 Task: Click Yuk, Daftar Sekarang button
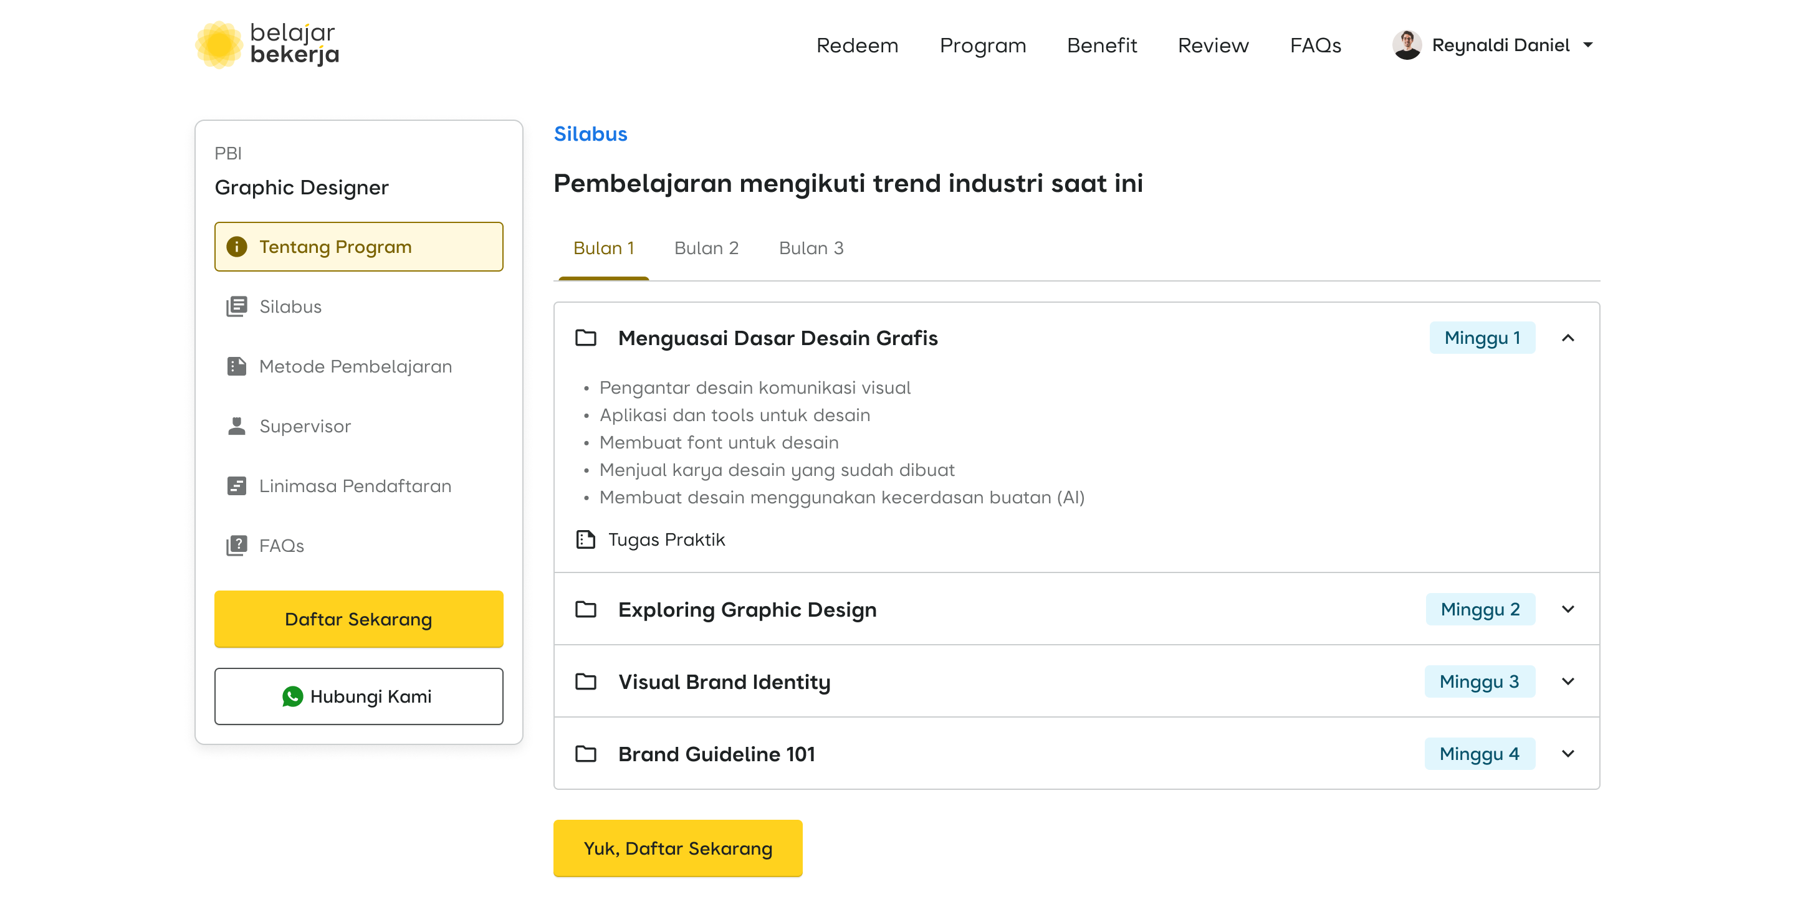coord(677,848)
